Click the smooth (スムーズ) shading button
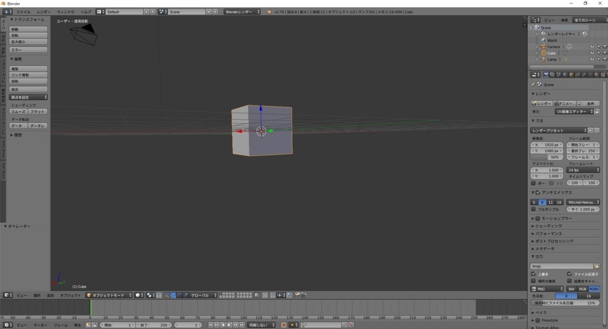Screen dimensions: 608x329 (x=18, y=111)
